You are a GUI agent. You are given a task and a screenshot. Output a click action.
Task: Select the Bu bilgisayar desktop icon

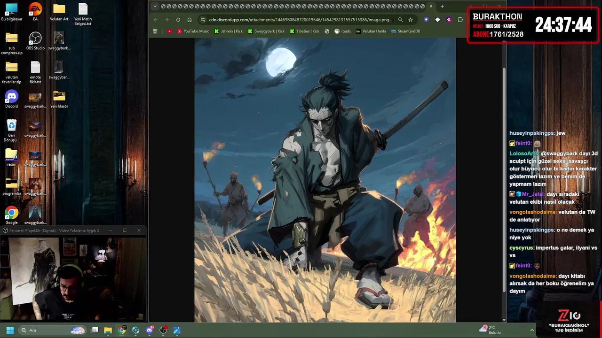point(11,13)
